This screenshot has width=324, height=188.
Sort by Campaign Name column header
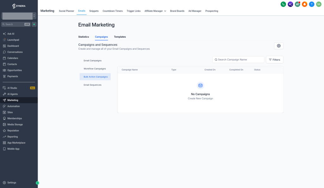pyautogui.click(x=129, y=70)
